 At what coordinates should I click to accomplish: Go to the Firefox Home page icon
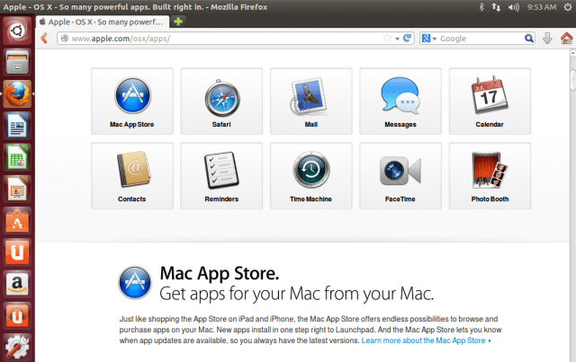pos(566,38)
